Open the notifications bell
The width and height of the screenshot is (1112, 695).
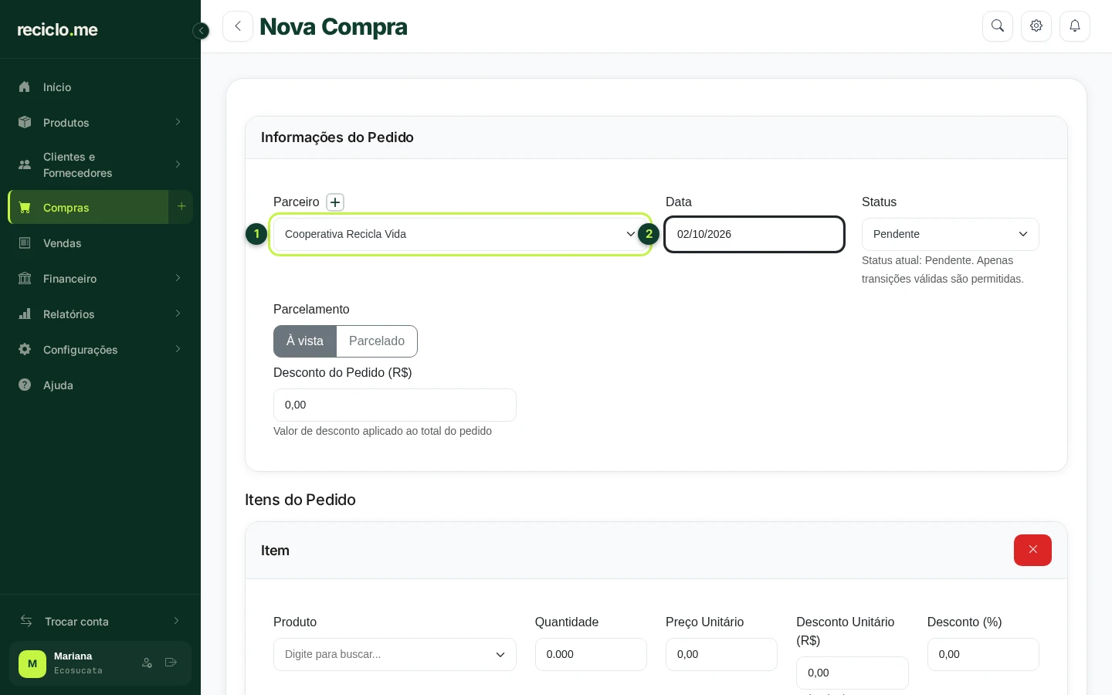tap(1075, 26)
